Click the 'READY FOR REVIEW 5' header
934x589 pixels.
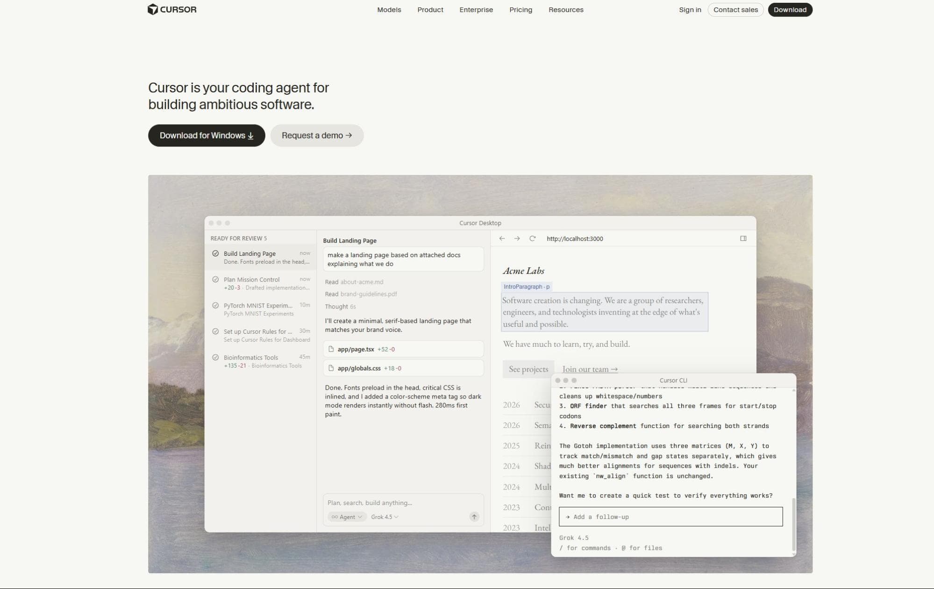238,238
